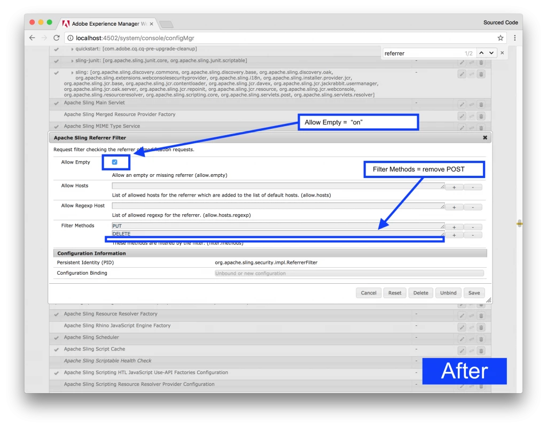Delete the sling-junit group configuration
The width and height of the screenshot is (547, 428).
(481, 63)
